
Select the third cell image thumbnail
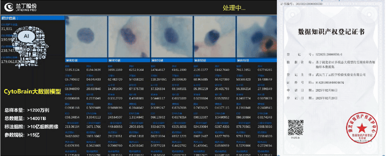coord(172,37)
